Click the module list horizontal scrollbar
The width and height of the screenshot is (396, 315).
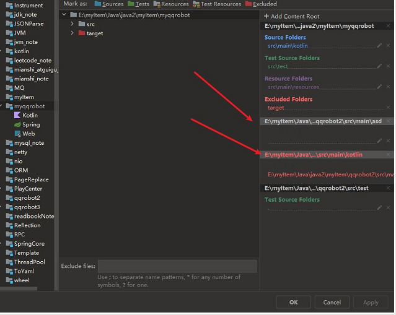pyautogui.click(x=19, y=288)
